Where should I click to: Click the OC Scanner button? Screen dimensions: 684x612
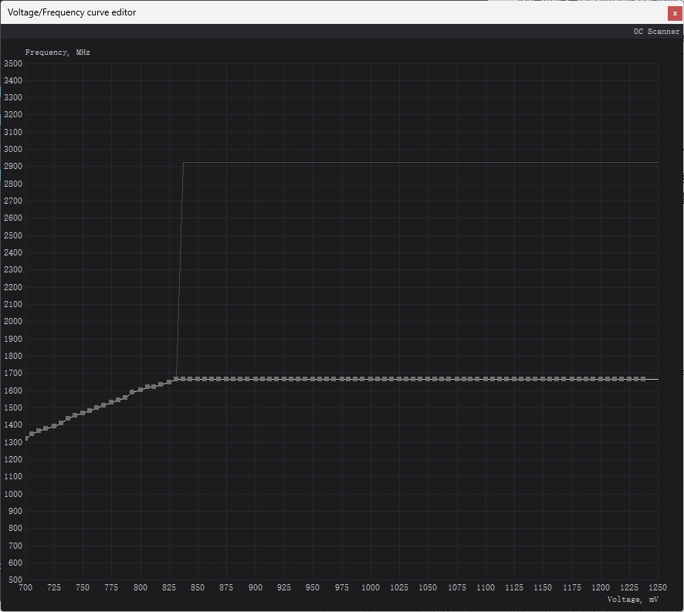tap(656, 32)
